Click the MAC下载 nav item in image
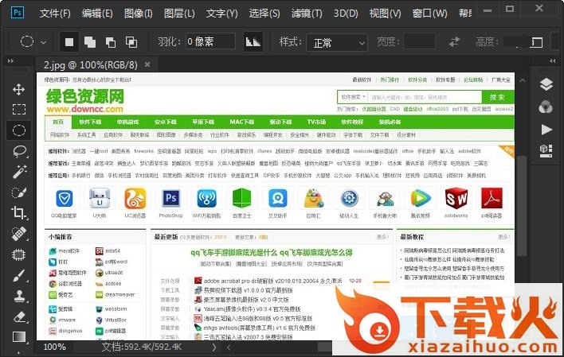Screen dimensions: 564x357 pos(242,122)
